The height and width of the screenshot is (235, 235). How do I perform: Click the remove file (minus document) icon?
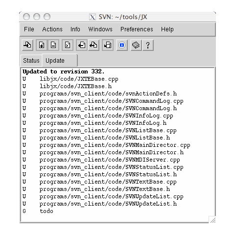pos(53,45)
